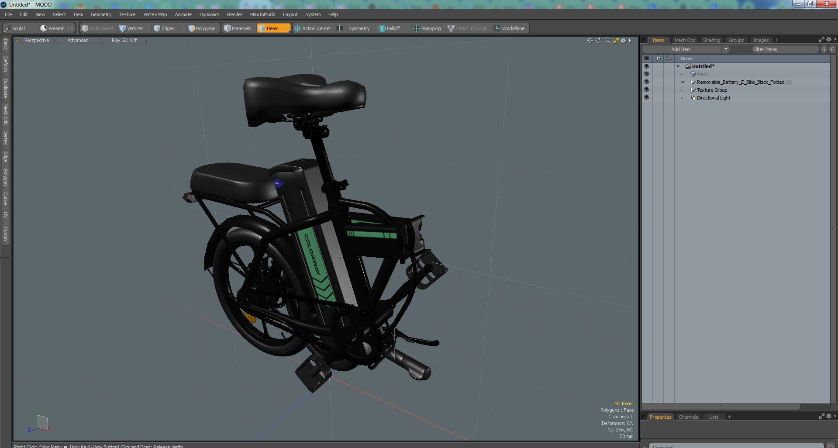Open Items panel settings gear
The width and height of the screenshot is (838, 448).
coord(829,40)
